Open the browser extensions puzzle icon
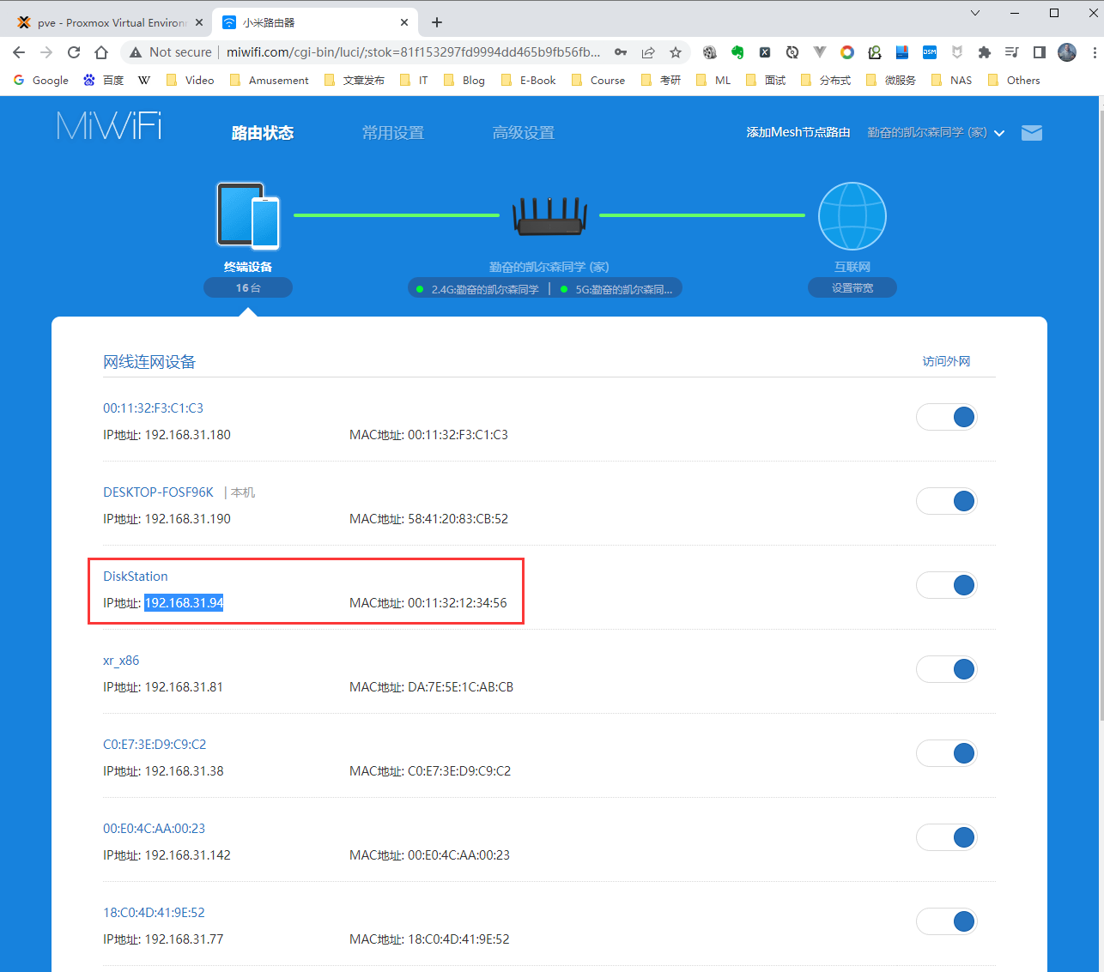 coord(985,52)
